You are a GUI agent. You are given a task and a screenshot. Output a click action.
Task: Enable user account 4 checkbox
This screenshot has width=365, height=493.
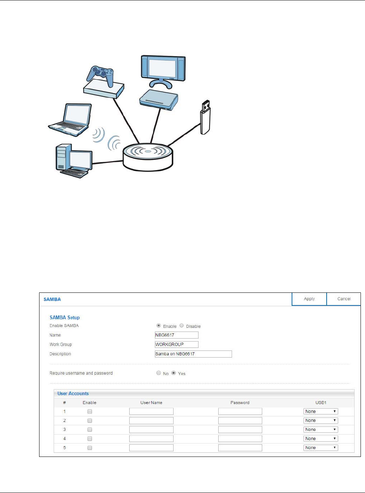click(90, 439)
